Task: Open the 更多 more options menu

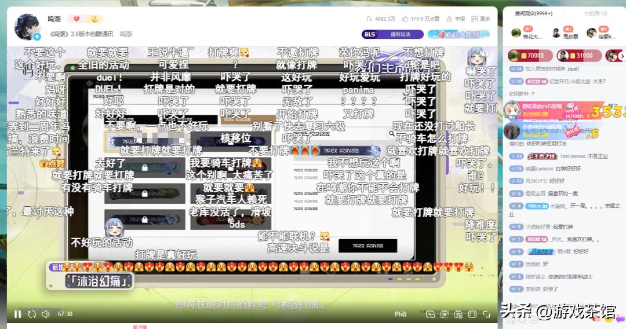Action: (481, 19)
